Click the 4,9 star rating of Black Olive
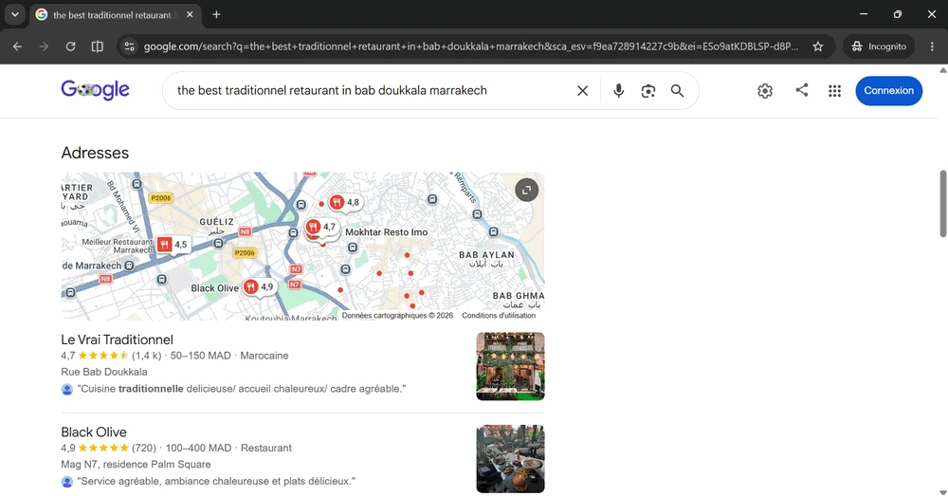948x496 pixels. point(103,449)
